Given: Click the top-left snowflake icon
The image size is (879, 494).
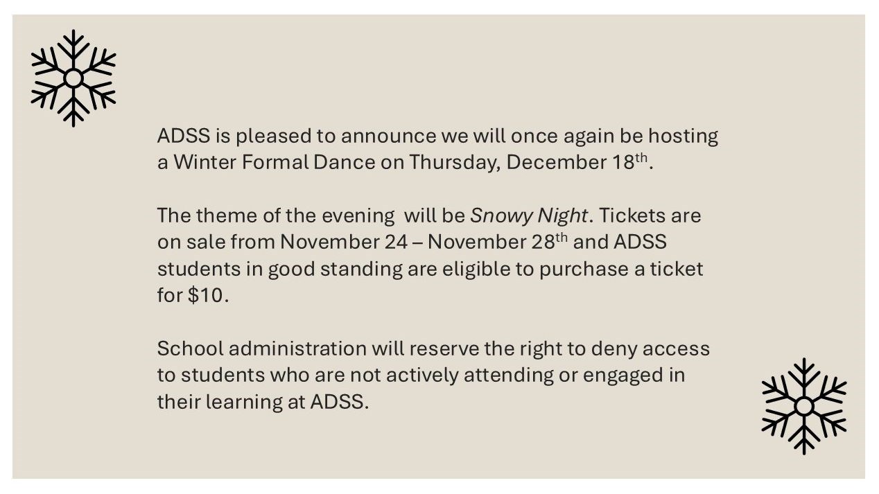Looking at the screenshot, I should pos(73,78).
